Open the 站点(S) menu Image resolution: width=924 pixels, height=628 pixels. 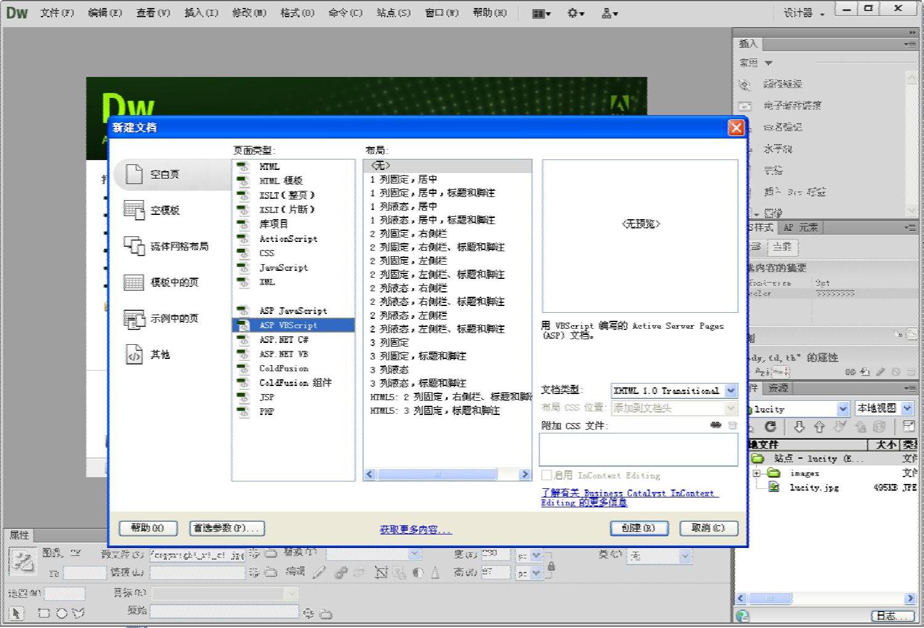click(x=393, y=13)
